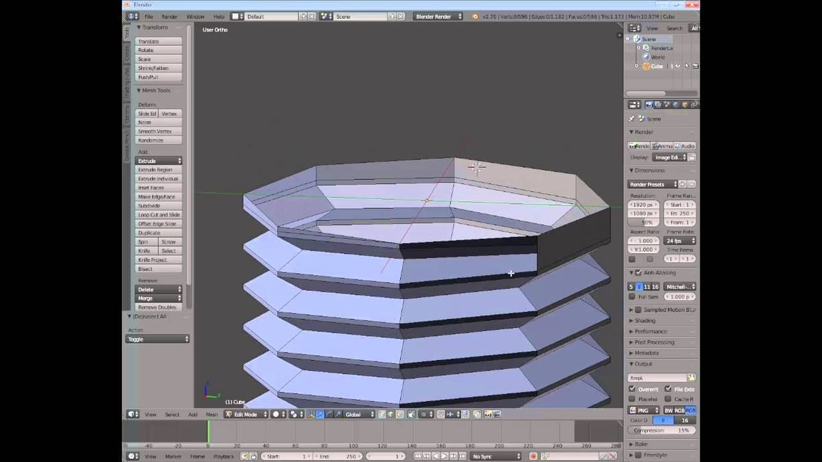Open the World properties globe tab icon
822x462 pixels.
click(x=676, y=105)
